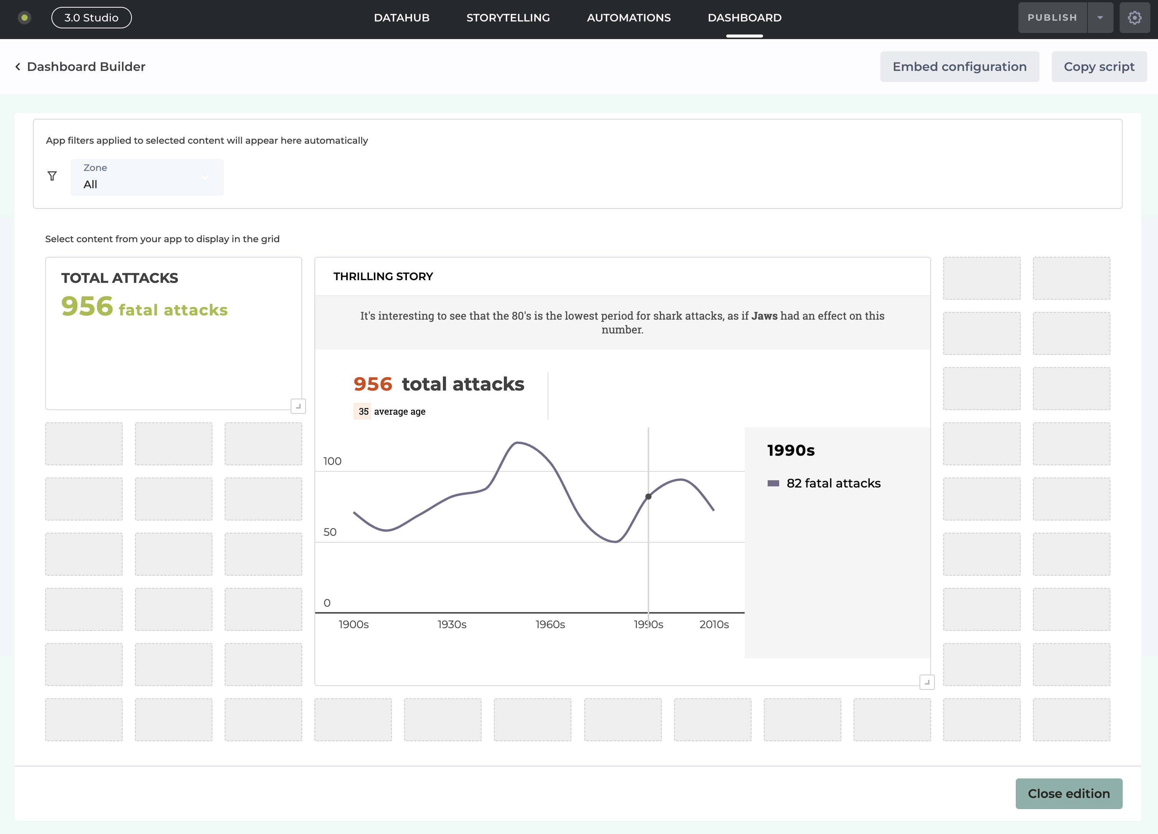The height and width of the screenshot is (834, 1158).
Task: Open the Zone filter dropdown
Action: [x=147, y=177]
